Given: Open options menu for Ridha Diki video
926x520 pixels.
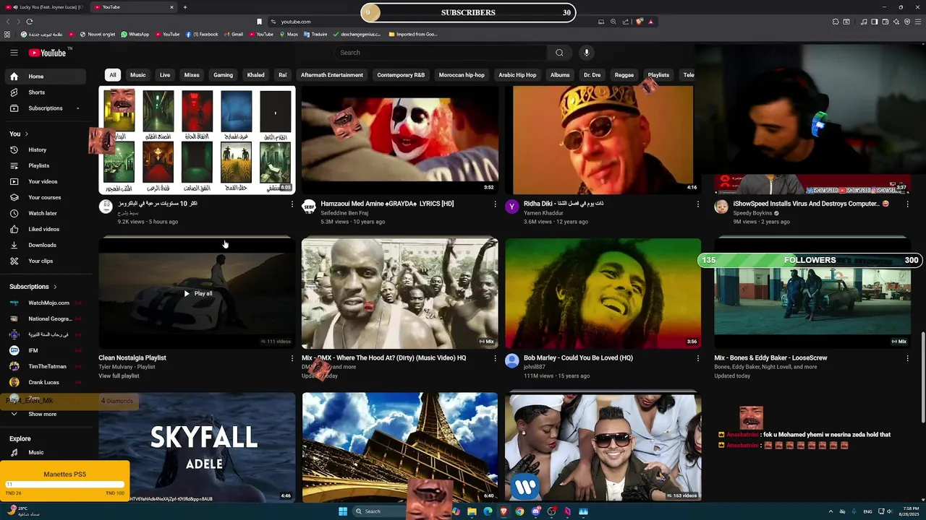Looking at the screenshot, I should (697, 204).
